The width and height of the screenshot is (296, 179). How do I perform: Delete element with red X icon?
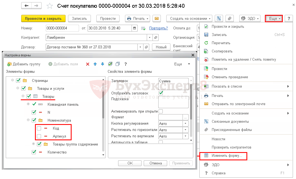click(x=88, y=64)
